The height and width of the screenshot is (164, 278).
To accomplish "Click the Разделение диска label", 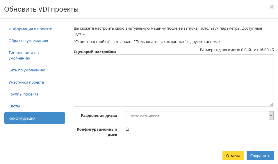I will pos(99,116).
